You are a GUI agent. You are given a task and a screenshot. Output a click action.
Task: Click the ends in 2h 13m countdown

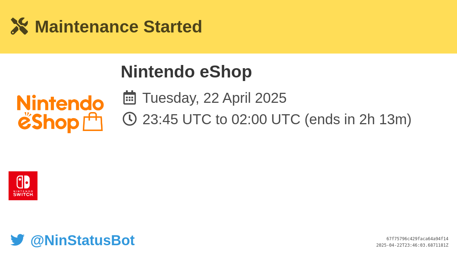pos(358,119)
